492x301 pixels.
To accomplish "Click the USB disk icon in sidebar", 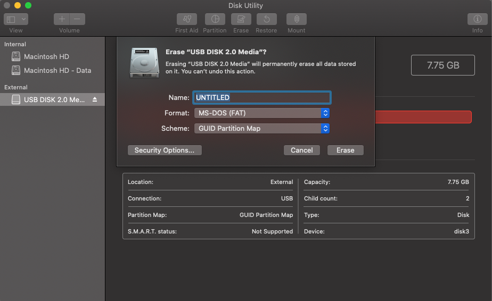I will click(15, 99).
